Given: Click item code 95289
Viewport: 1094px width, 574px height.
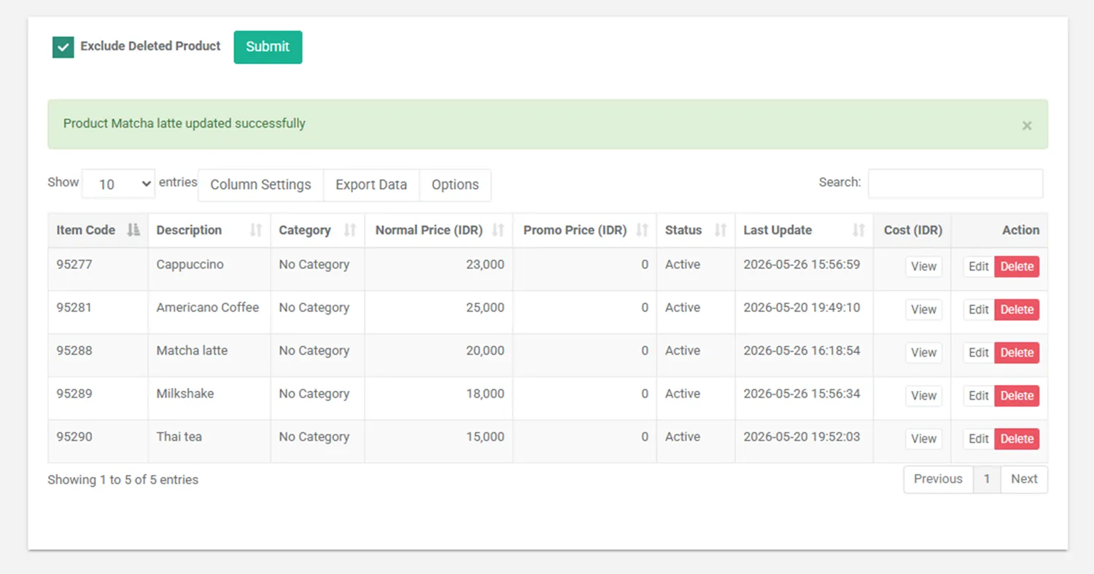Looking at the screenshot, I should click(74, 394).
